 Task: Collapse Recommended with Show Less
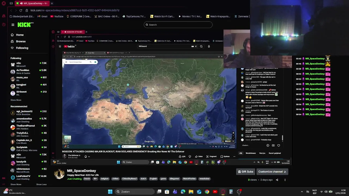41,184
